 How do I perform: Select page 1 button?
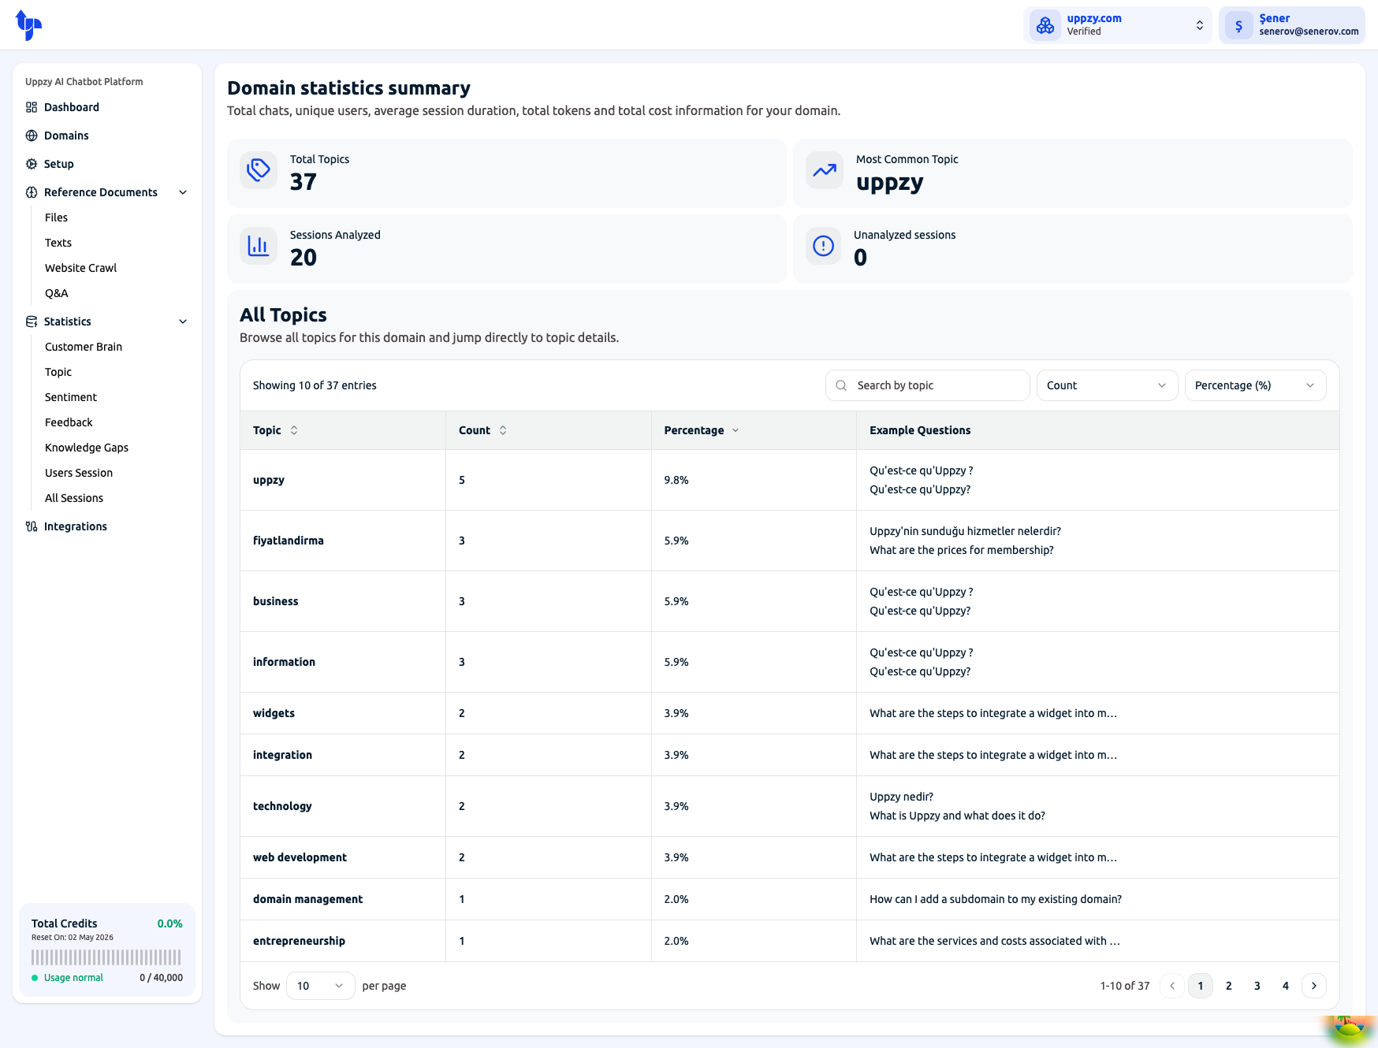point(1201,986)
